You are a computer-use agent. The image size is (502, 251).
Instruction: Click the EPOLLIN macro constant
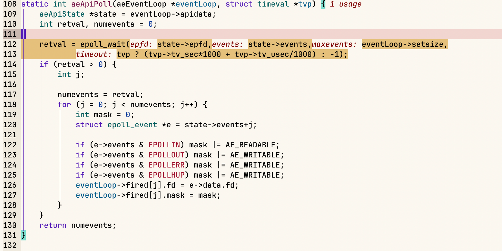click(164, 145)
